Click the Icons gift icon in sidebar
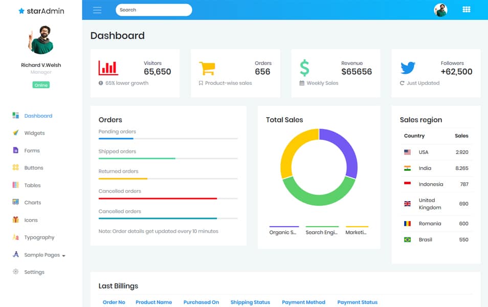The height and width of the screenshot is (307, 488). click(x=15, y=220)
